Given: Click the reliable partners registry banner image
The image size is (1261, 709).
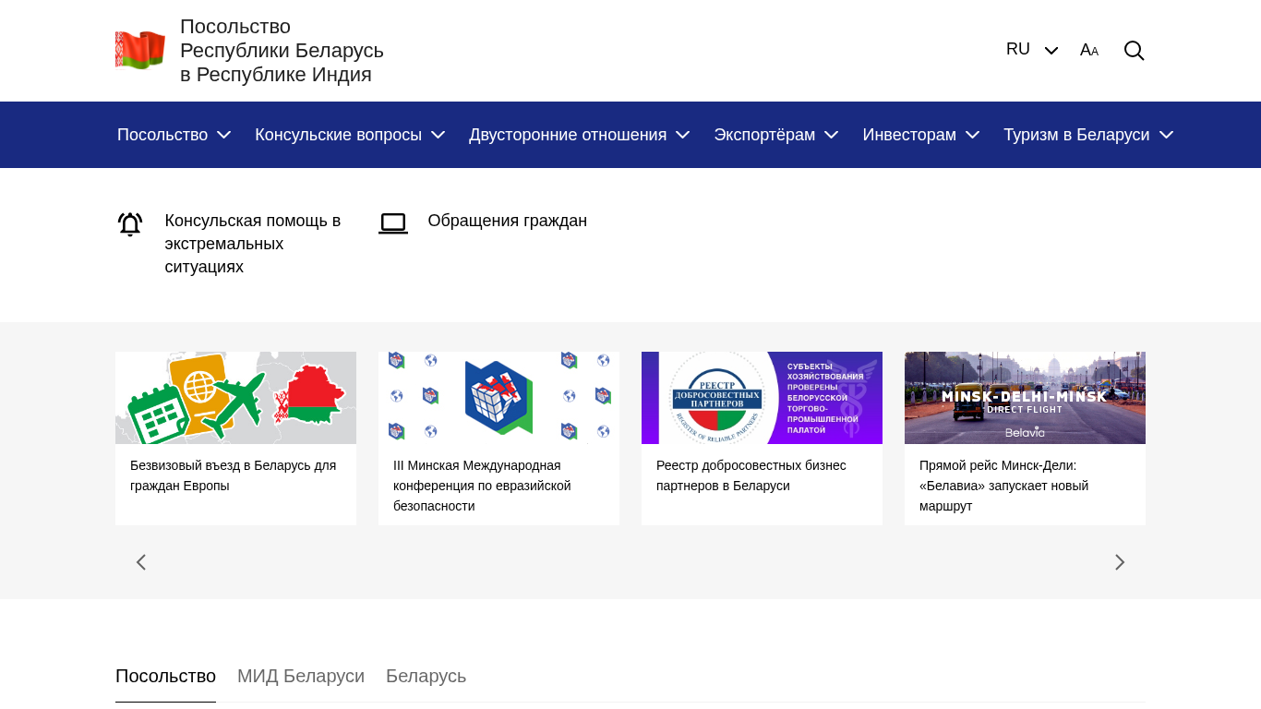Looking at the screenshot, I should [762, 398].
